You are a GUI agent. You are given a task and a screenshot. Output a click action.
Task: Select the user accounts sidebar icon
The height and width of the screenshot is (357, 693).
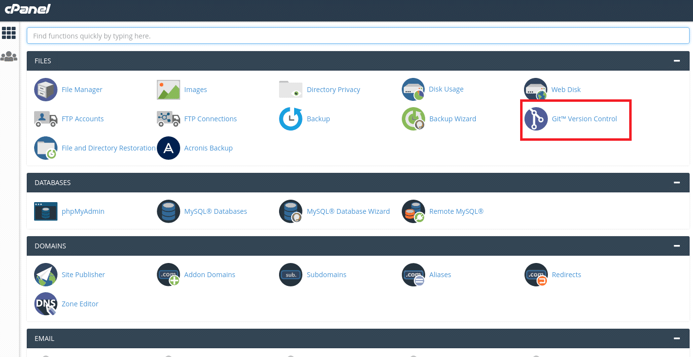coord(9,56)
